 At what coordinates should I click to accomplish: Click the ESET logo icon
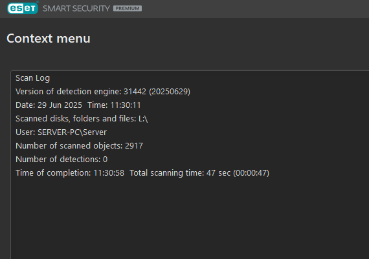(23, 8)
